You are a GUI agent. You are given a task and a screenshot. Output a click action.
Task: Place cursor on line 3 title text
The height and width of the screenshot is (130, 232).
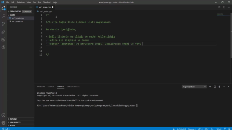pos(78,22)
